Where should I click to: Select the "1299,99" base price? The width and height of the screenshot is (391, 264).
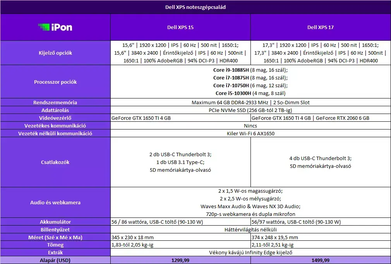click(180, 260)
